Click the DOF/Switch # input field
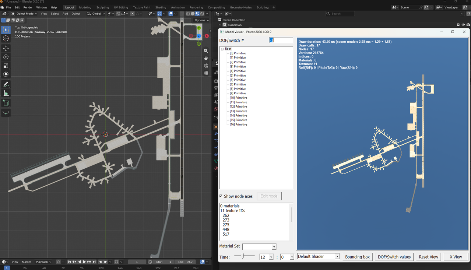The height and width of the screenshot is (270, 471). coord(281,40)
